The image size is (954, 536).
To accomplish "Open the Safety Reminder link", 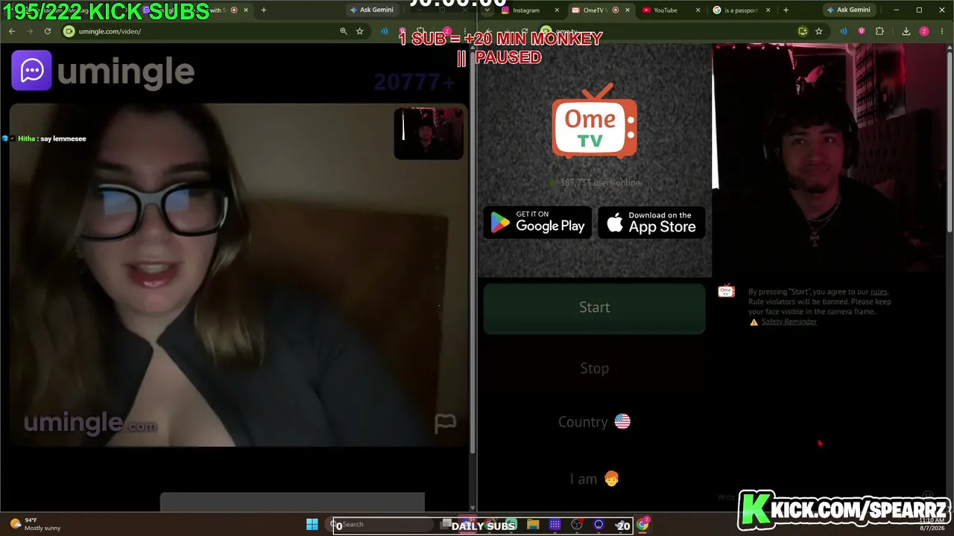I will (x=789, y=322).
